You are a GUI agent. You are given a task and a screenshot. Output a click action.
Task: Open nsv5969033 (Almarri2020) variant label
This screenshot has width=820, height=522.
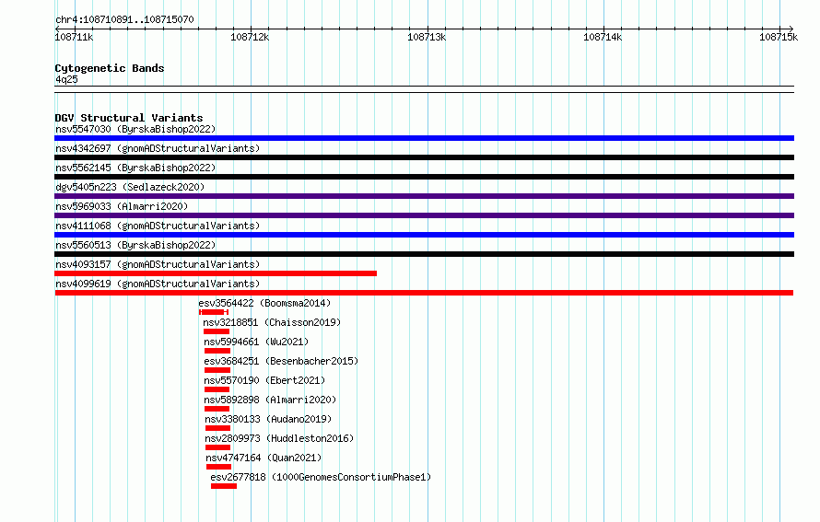[122, 206]
